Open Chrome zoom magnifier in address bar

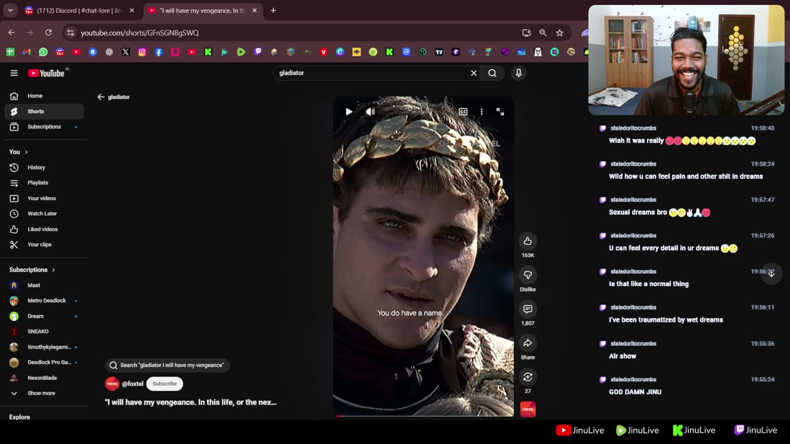[543, 33]
